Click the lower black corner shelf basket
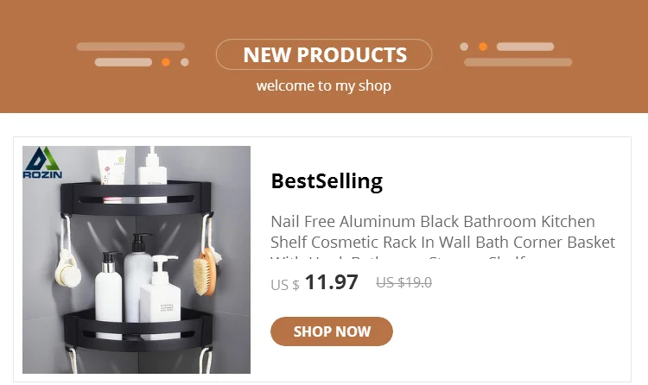Viewport: 648px width, 385px height. point(135,330)
